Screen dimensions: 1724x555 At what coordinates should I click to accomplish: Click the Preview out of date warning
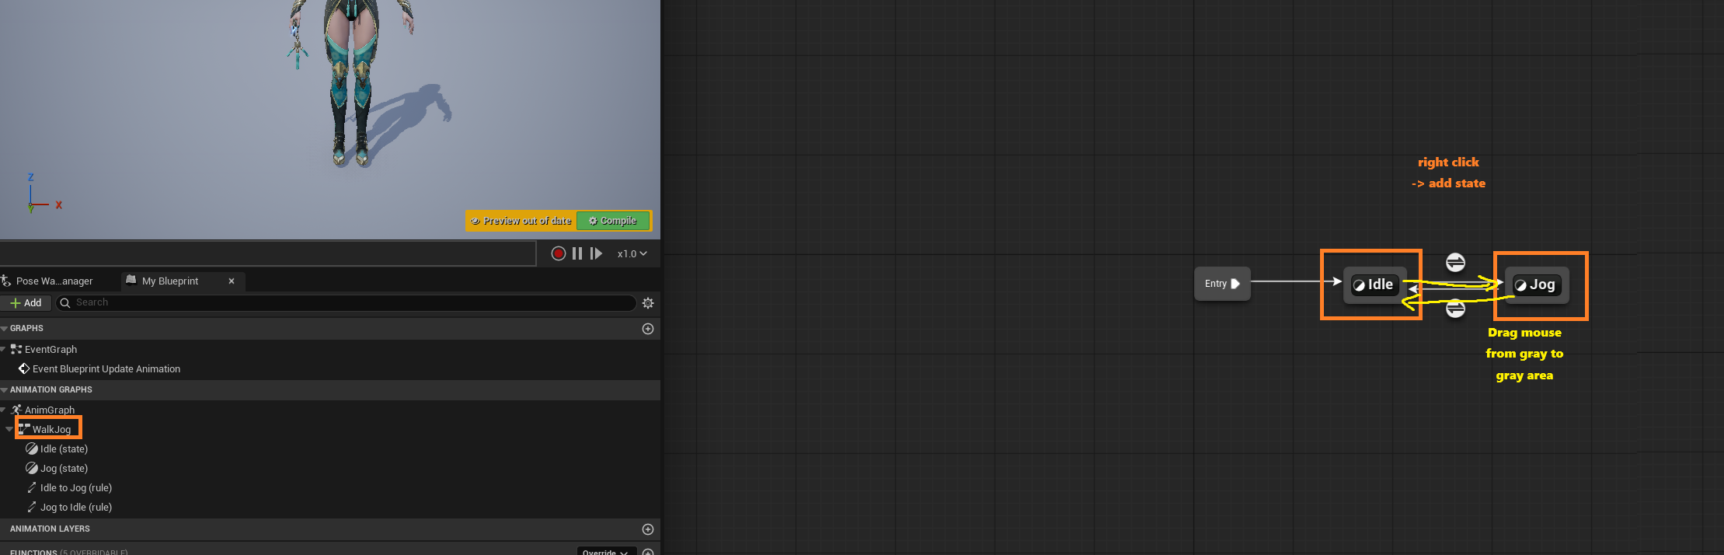click(521, 221)
